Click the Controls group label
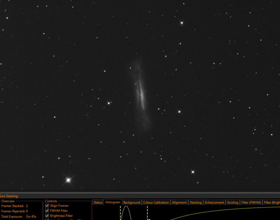The width and height of the screenshot is (280, 220). pos(51,201)
